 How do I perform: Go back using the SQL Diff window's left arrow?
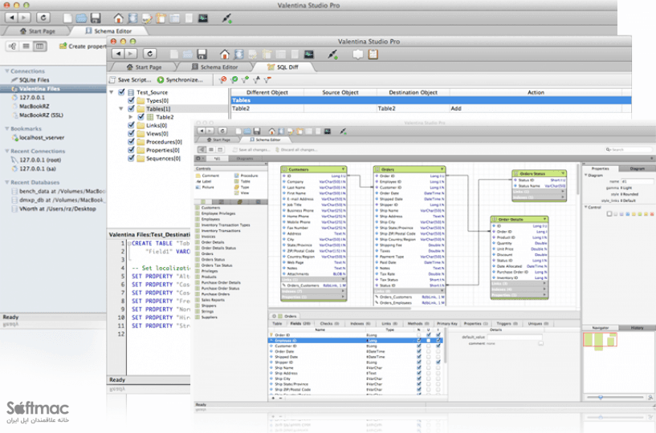118,54
